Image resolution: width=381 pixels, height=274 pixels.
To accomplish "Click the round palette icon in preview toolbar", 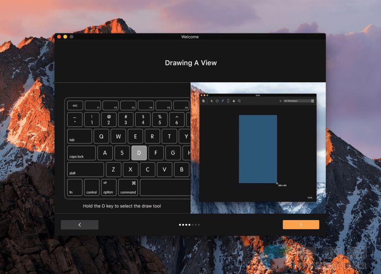I will coord(233,101).
